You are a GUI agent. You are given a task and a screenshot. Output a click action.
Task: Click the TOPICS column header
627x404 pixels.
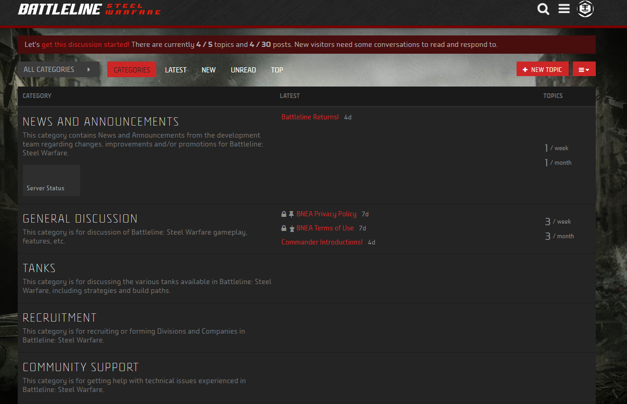(553, 96)
